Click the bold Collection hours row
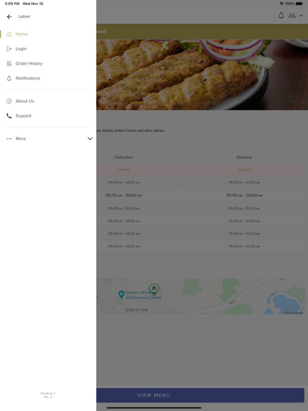The height and width of the screenshot is (411, 308). coord(124,195)
